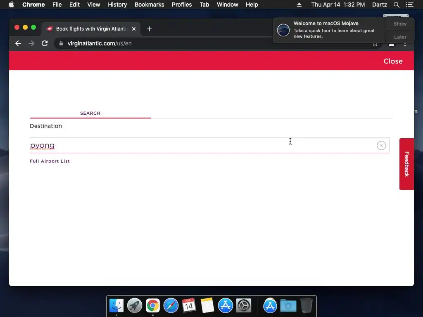
Task: Click the App Store icon beside the Downloads folder
Action: [270, 305]
